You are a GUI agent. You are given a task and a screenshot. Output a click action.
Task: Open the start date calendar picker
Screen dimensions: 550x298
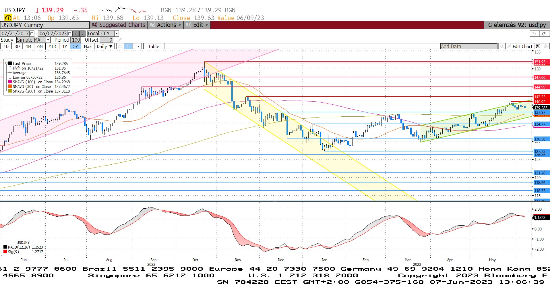tap(32, 34)
